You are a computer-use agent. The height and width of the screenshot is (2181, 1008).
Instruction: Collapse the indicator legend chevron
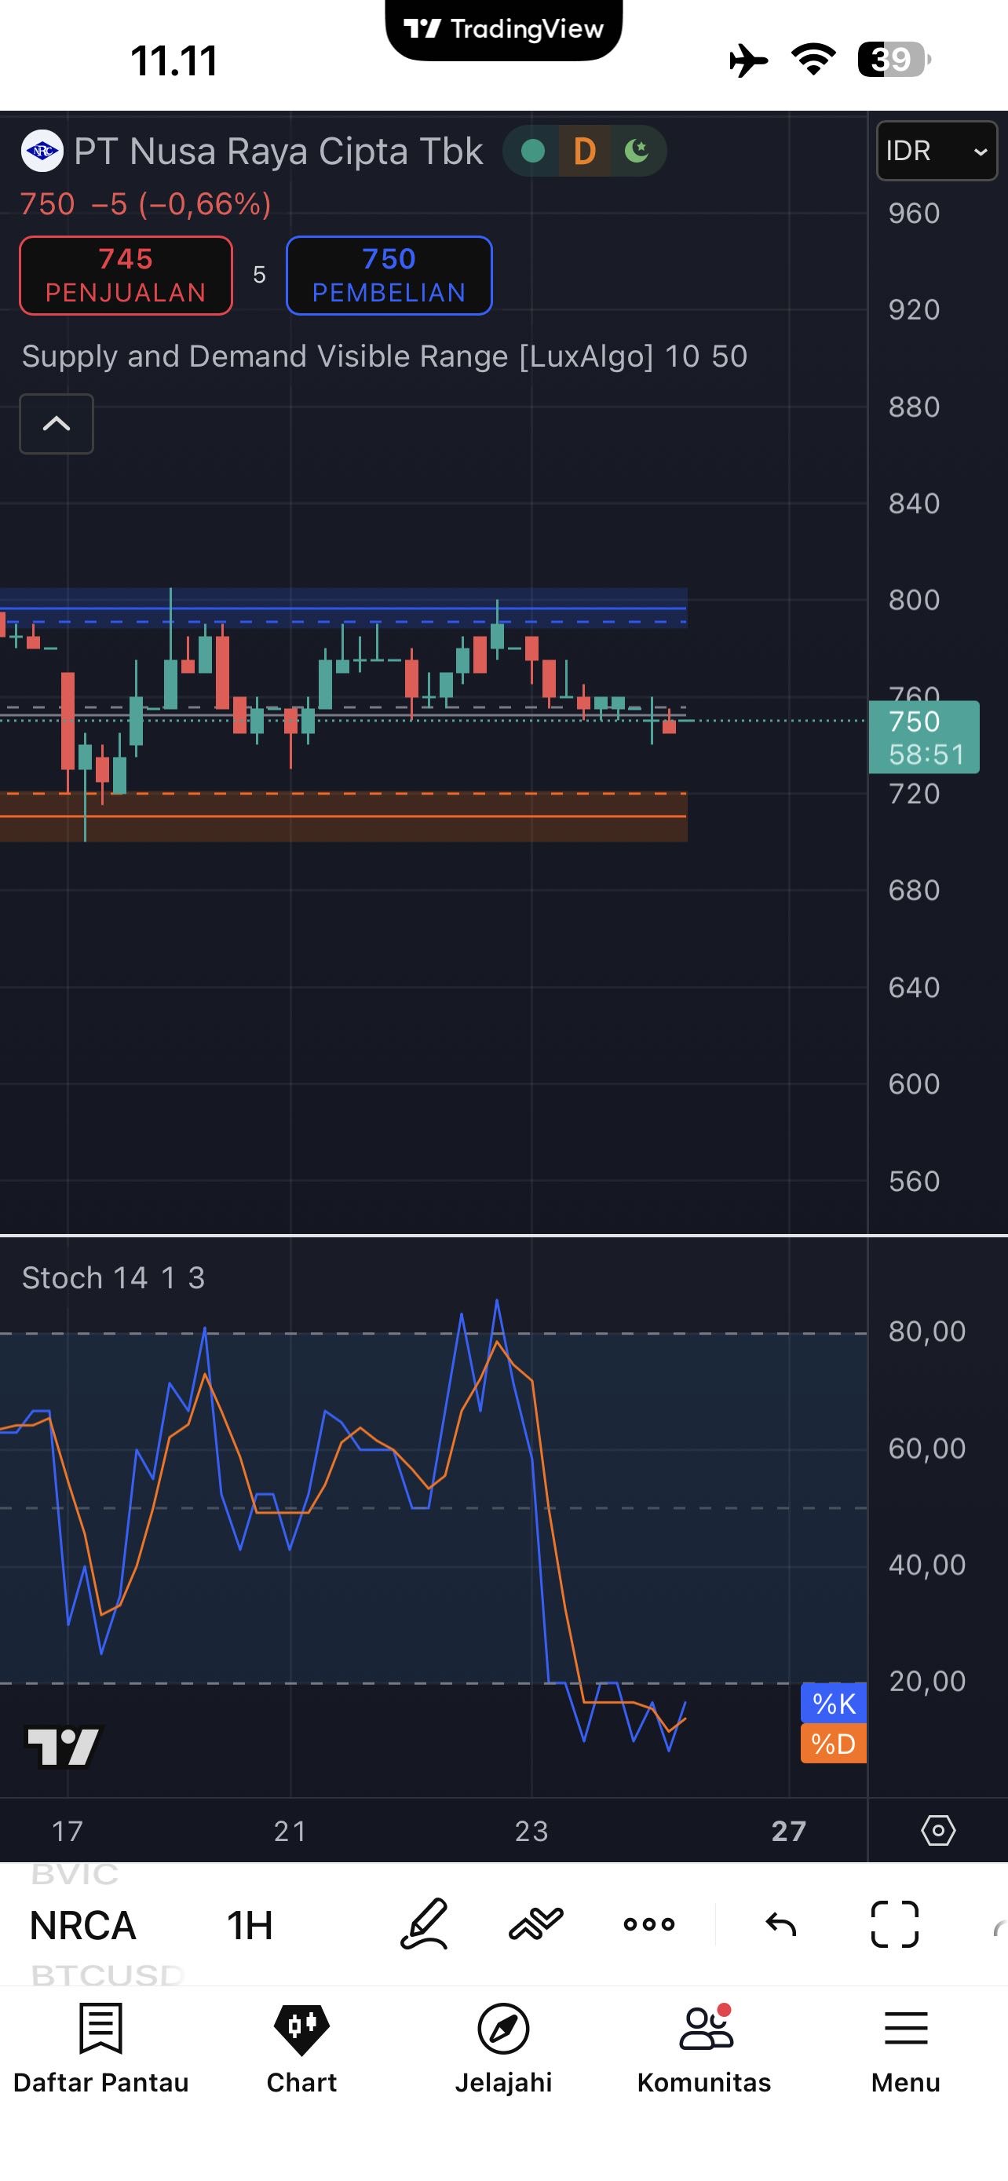click(x=57, y=423)
